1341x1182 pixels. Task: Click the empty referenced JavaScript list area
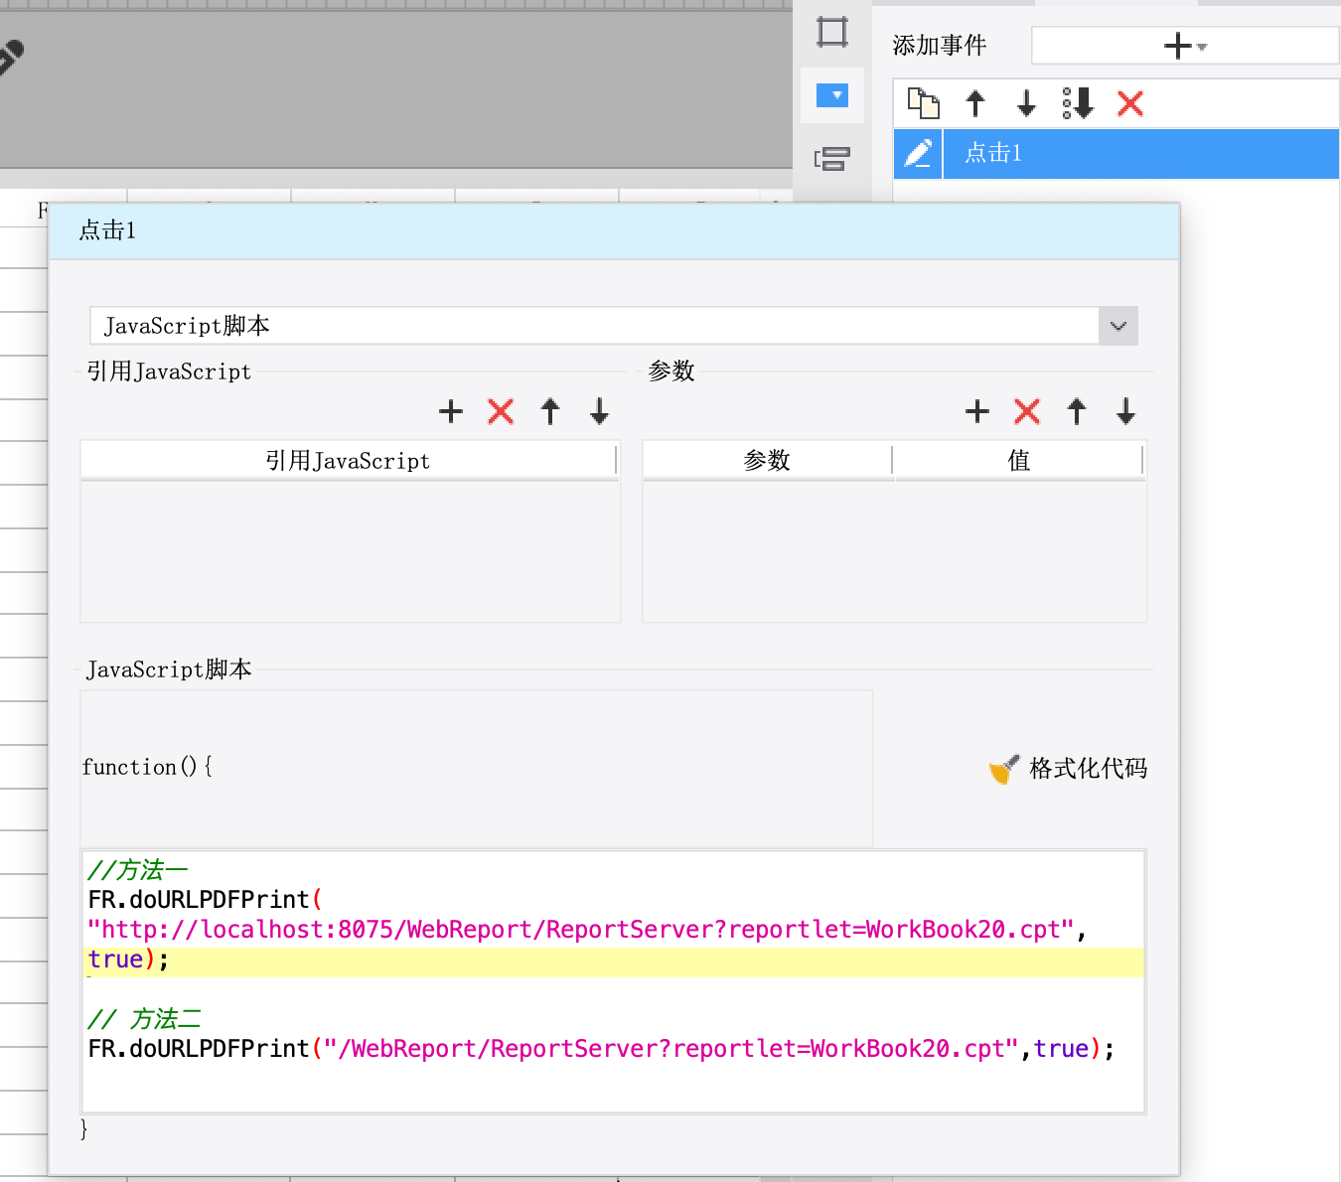click(350, 552)
